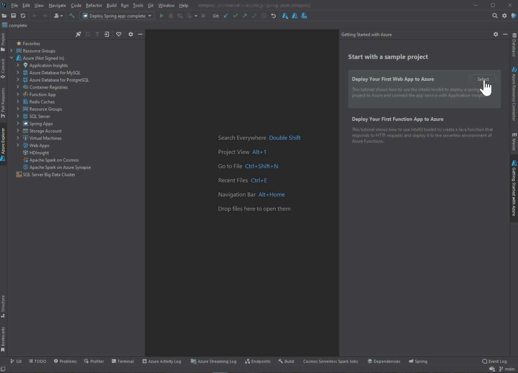
Task: Click the complete breadcrumb in navigation bar
Action: coord(15,25)
